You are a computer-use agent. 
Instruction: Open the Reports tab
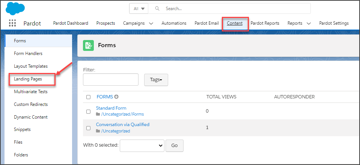click(295, 23)
